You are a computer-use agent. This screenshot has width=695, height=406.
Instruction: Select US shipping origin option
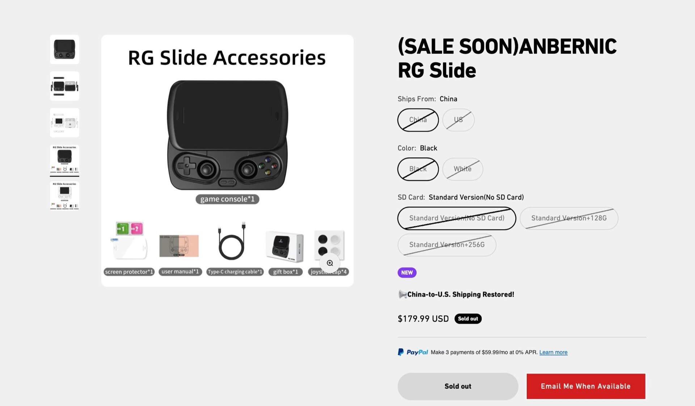click(458, 120)
